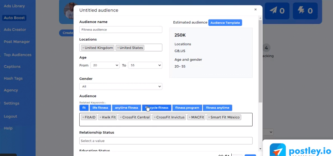Click the 250K estimated audience value
Viewport: 333px width, 156px height.
pos(180,35)
